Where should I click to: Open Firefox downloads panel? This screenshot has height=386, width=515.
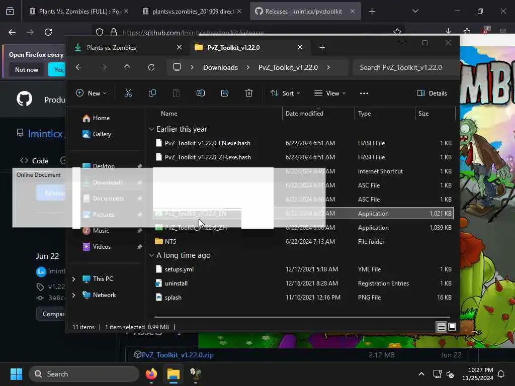[448, 32]
